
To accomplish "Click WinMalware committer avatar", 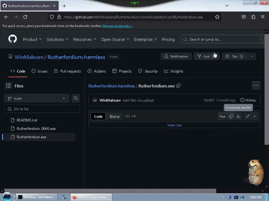I will click(95, 100).
